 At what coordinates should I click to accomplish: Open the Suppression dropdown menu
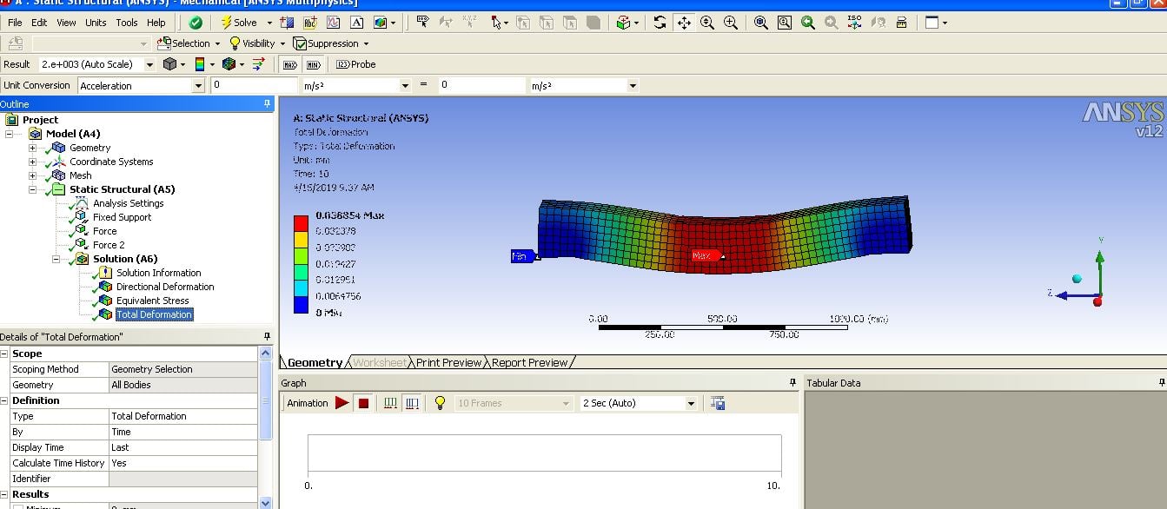[x=331, y=43]
